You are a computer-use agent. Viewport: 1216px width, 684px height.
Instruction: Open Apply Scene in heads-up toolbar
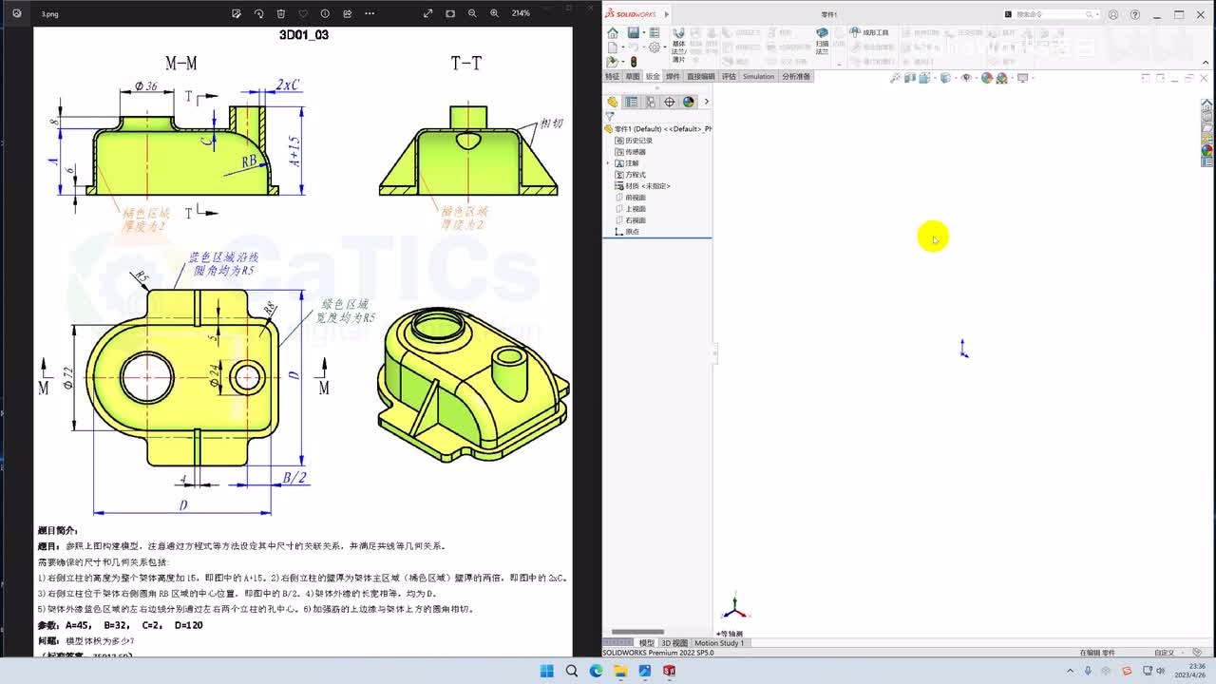1002,78
